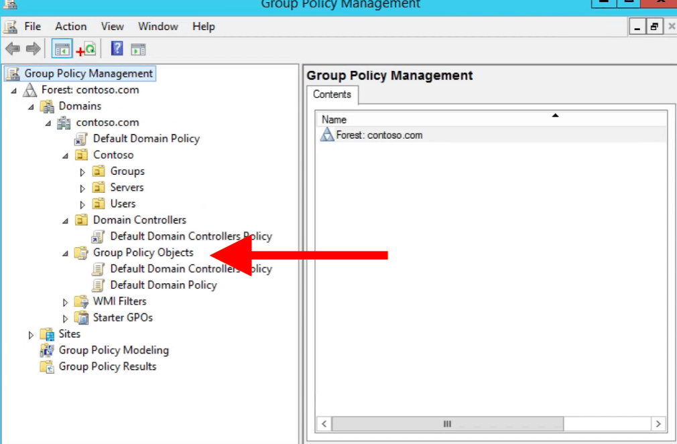Open the Action menu

tap(71, 27)
